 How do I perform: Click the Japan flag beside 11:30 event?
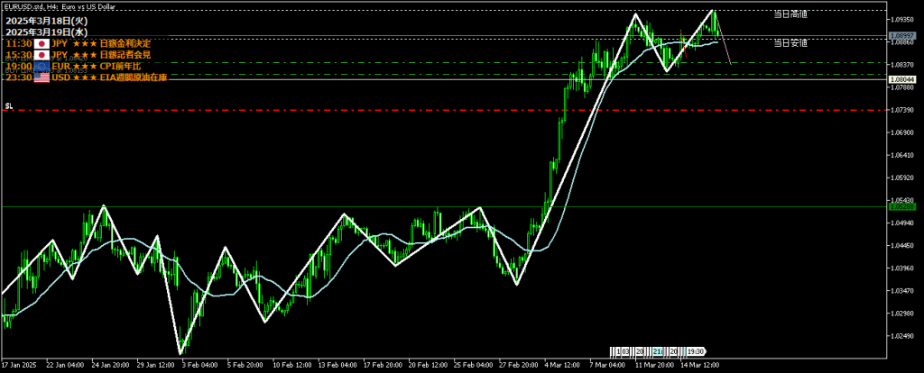[x=41, y=43]
